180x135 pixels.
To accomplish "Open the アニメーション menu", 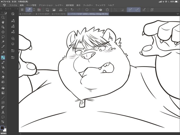I will coord(46,5).
